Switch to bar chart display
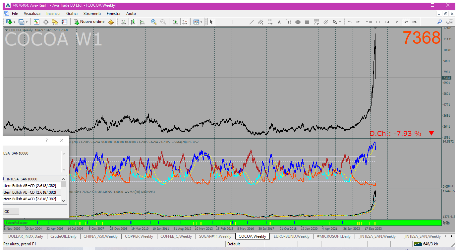458x250 pixels. pos(124,22)
